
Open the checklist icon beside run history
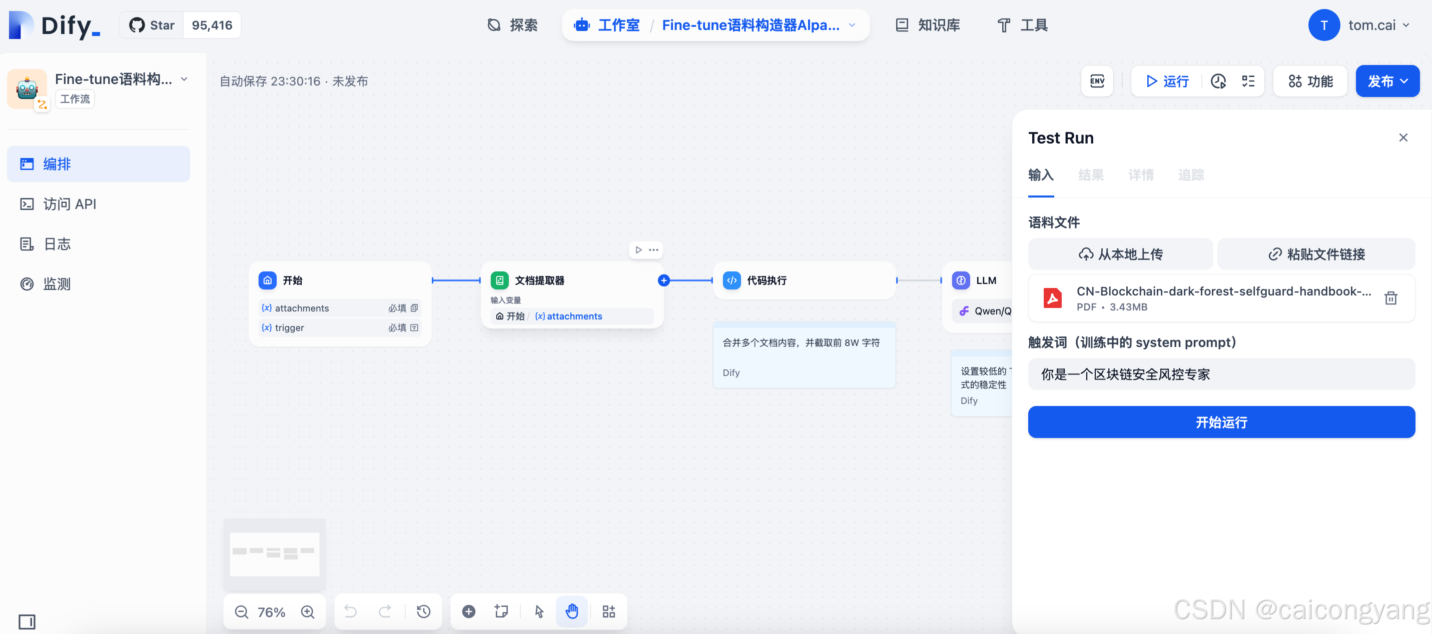click(1248, 81)
